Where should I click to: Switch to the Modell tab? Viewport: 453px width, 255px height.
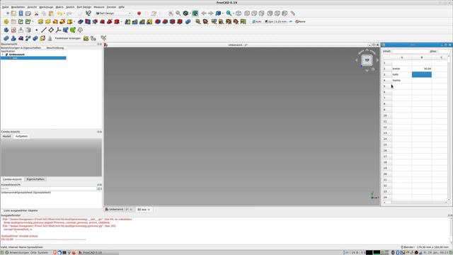pos(6,136)
